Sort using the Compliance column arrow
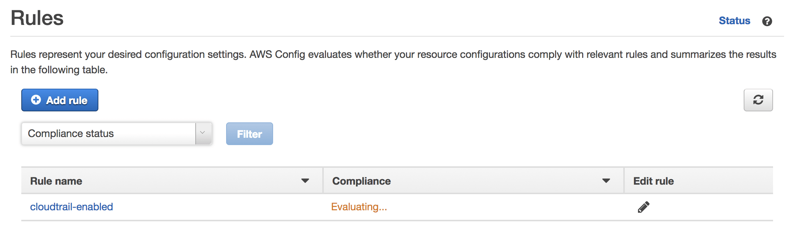The image size is (787, 233). (x=606, y=181)
